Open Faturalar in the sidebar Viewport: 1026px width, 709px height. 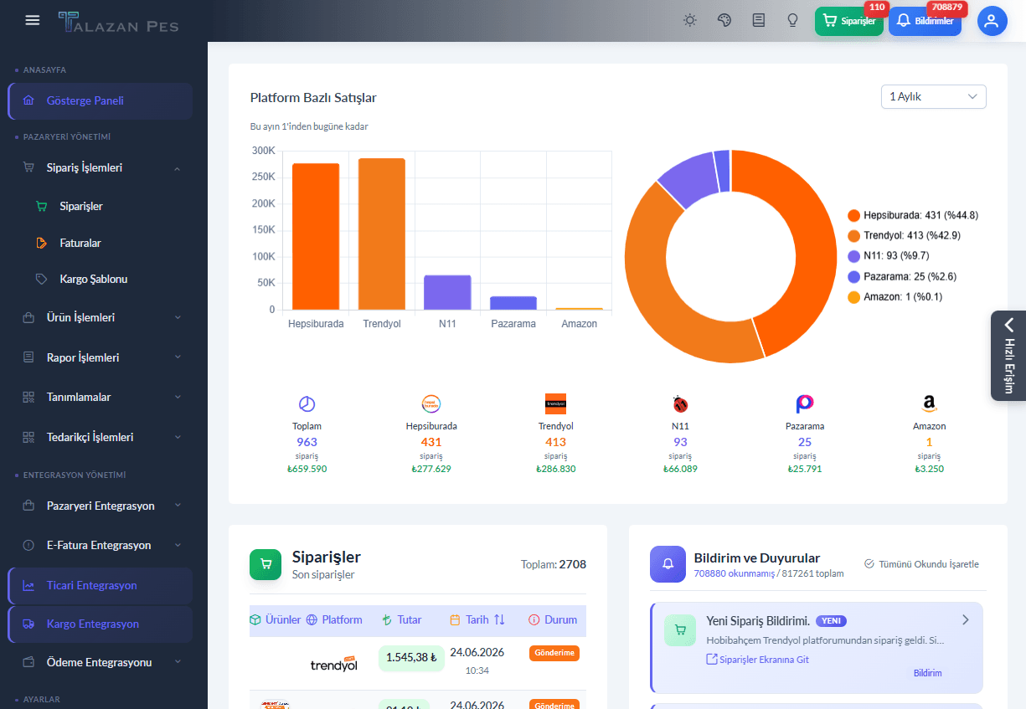tap(80, 243)
